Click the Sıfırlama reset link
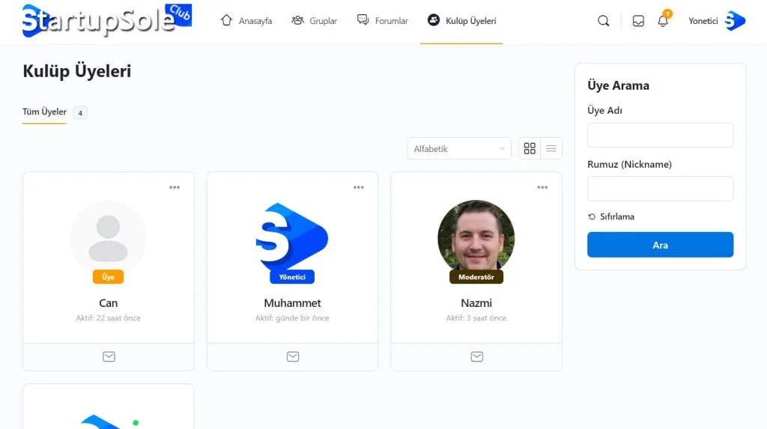Image resolution: width=767 pixels, height=429 pixels. coord(611,216)
